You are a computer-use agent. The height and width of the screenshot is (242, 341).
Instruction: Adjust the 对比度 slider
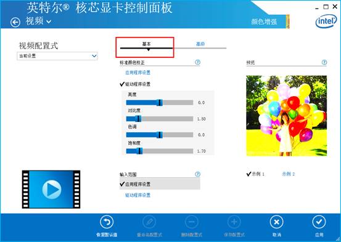click(x=160, y=119)
